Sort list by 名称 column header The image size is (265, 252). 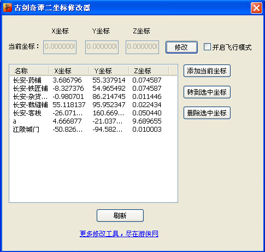(30, 71)
